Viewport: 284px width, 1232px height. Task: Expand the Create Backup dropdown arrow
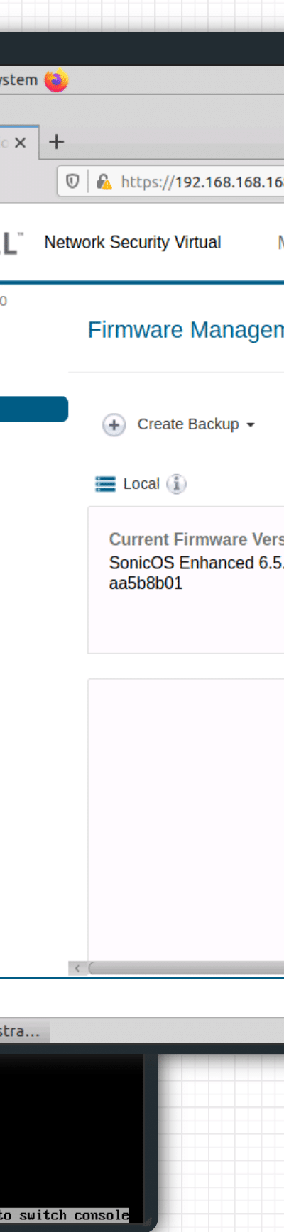tap(250, 425)
